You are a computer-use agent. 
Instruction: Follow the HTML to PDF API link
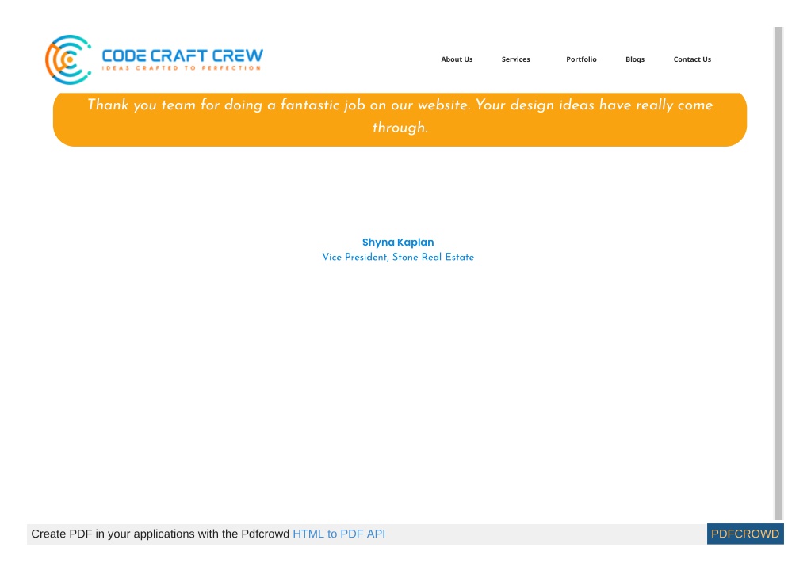(339, 534)
